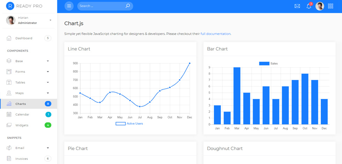This screenshot has width=342, height=164.
Task: Toggle the sidebar with hamburger button
Action: (69, 6)
